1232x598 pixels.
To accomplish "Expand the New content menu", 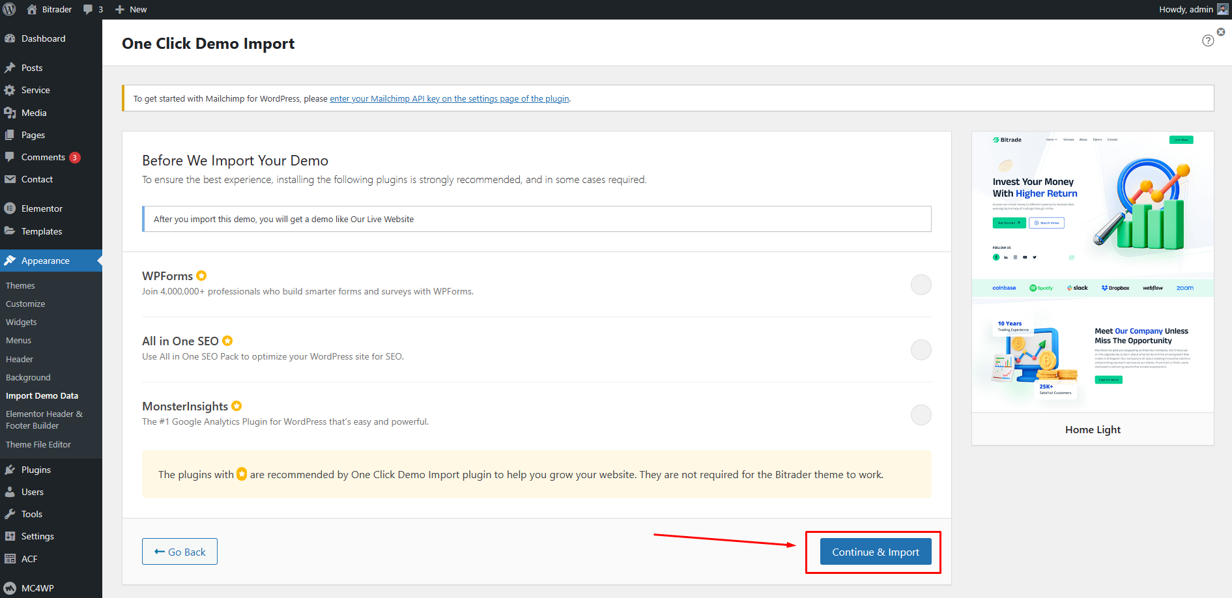I will click(x=131, y=10).
